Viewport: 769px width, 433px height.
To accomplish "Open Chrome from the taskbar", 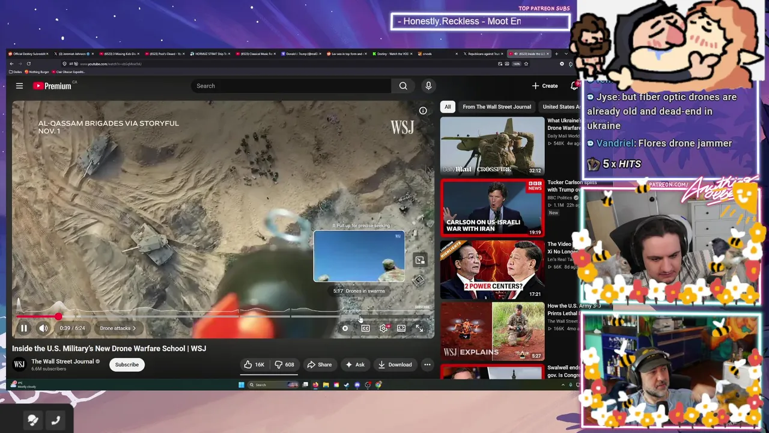I will coord(378,385).
